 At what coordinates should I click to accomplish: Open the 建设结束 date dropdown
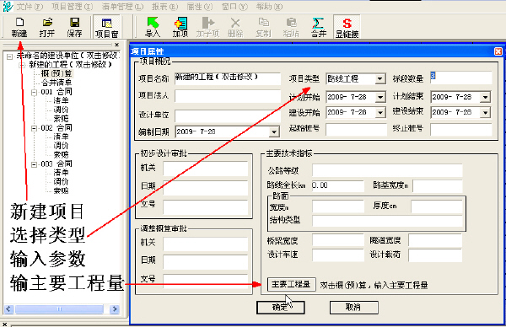click(x=485, y=113)
